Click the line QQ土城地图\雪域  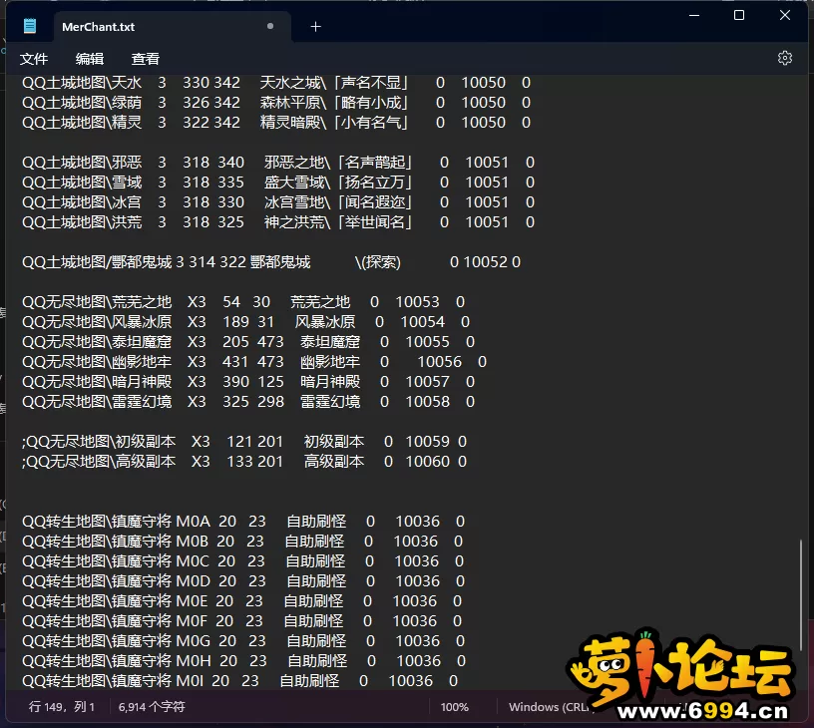click(x=278, y=182)
